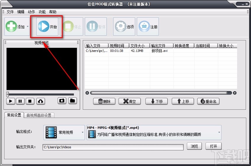
Task: Minimize the converter window
Action: pos(243,4)
